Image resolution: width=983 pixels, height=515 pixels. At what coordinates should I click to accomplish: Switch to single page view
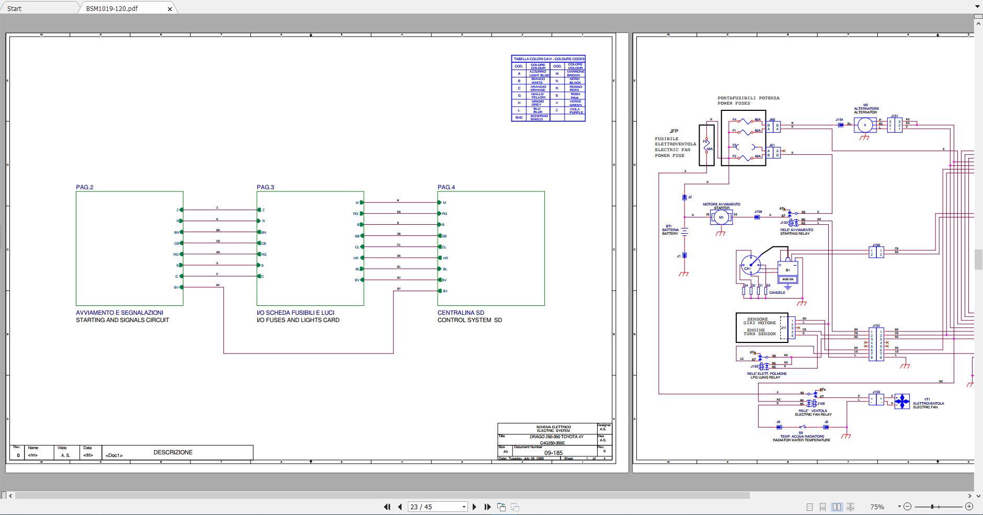(809, 507)
